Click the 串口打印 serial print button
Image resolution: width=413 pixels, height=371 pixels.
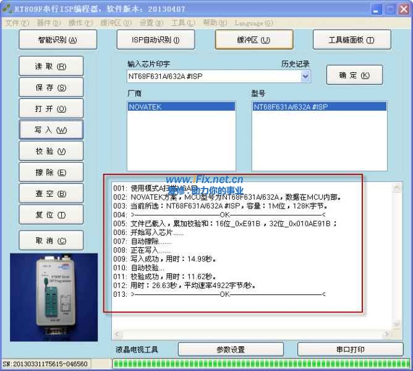pos(351,349)
